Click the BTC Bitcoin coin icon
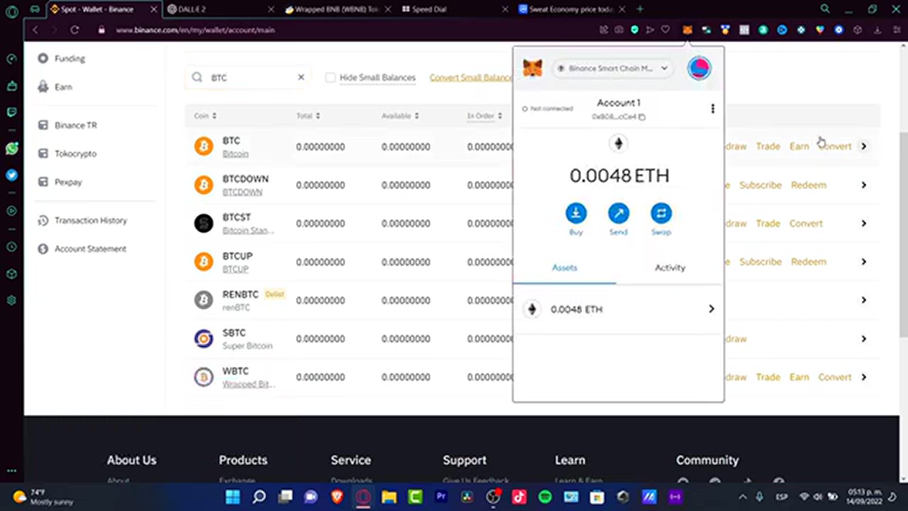The width and height of the screenshot is (908, 511). (204, 147)
